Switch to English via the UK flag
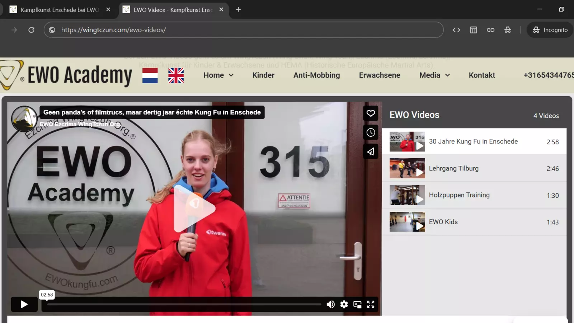Image resolution: width=574 pixels, height=323 pixels. 176,75
